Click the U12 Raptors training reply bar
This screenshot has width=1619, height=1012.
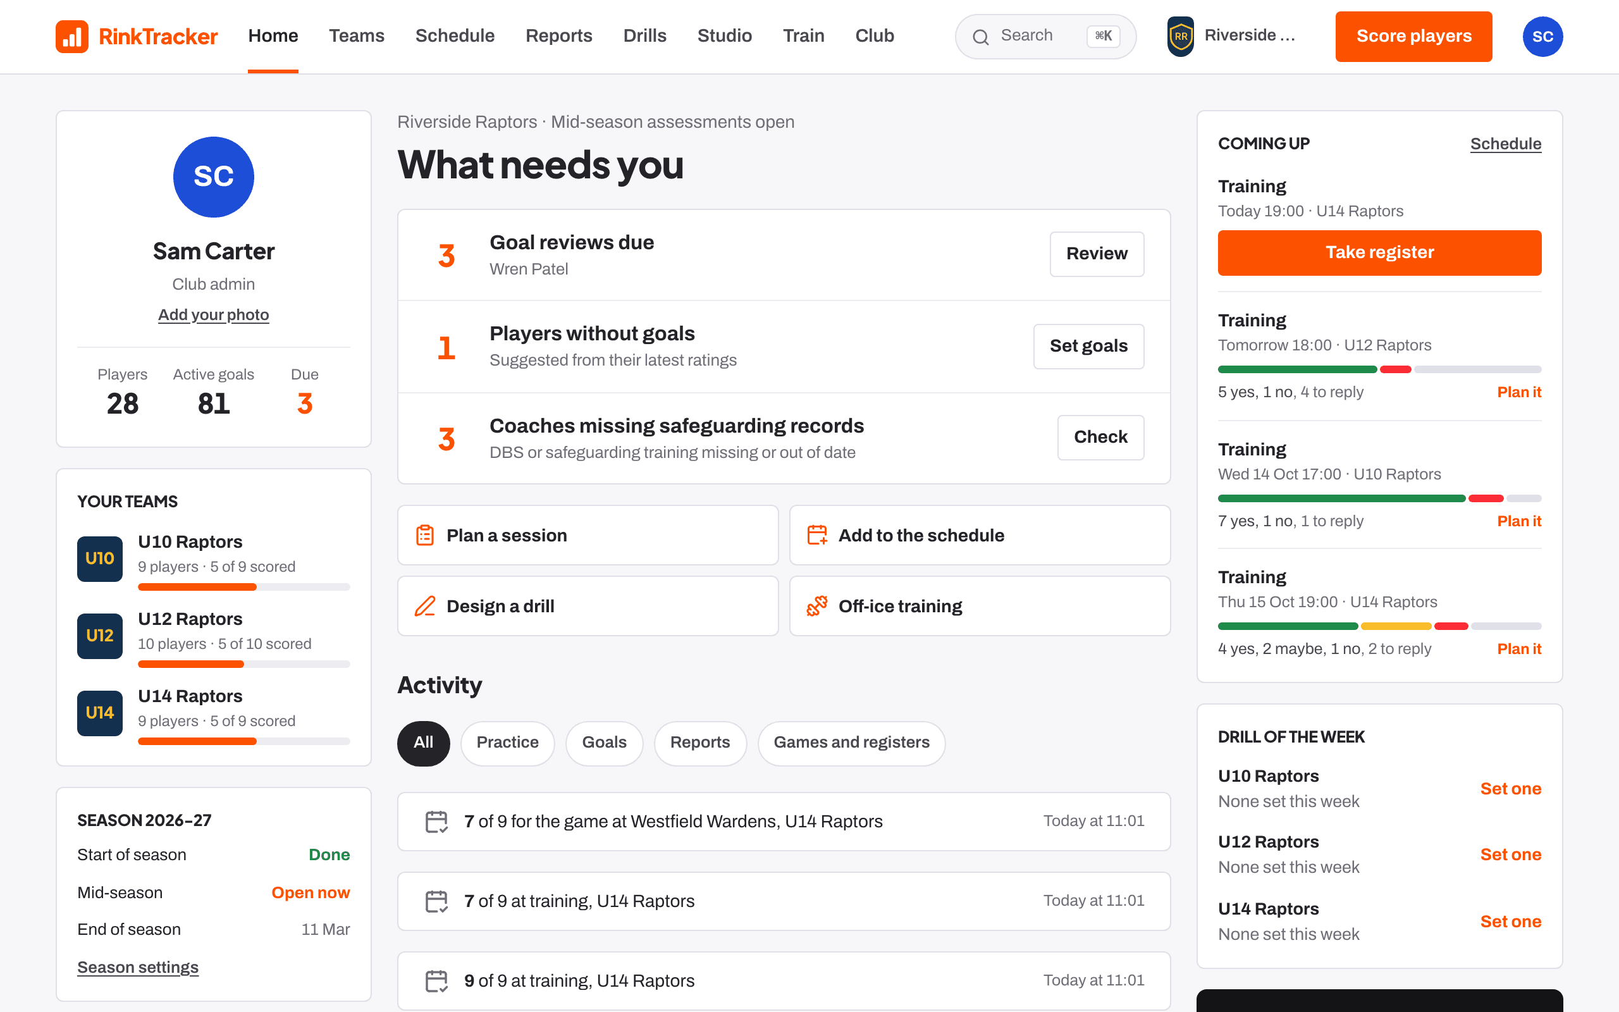[1379, 369]
